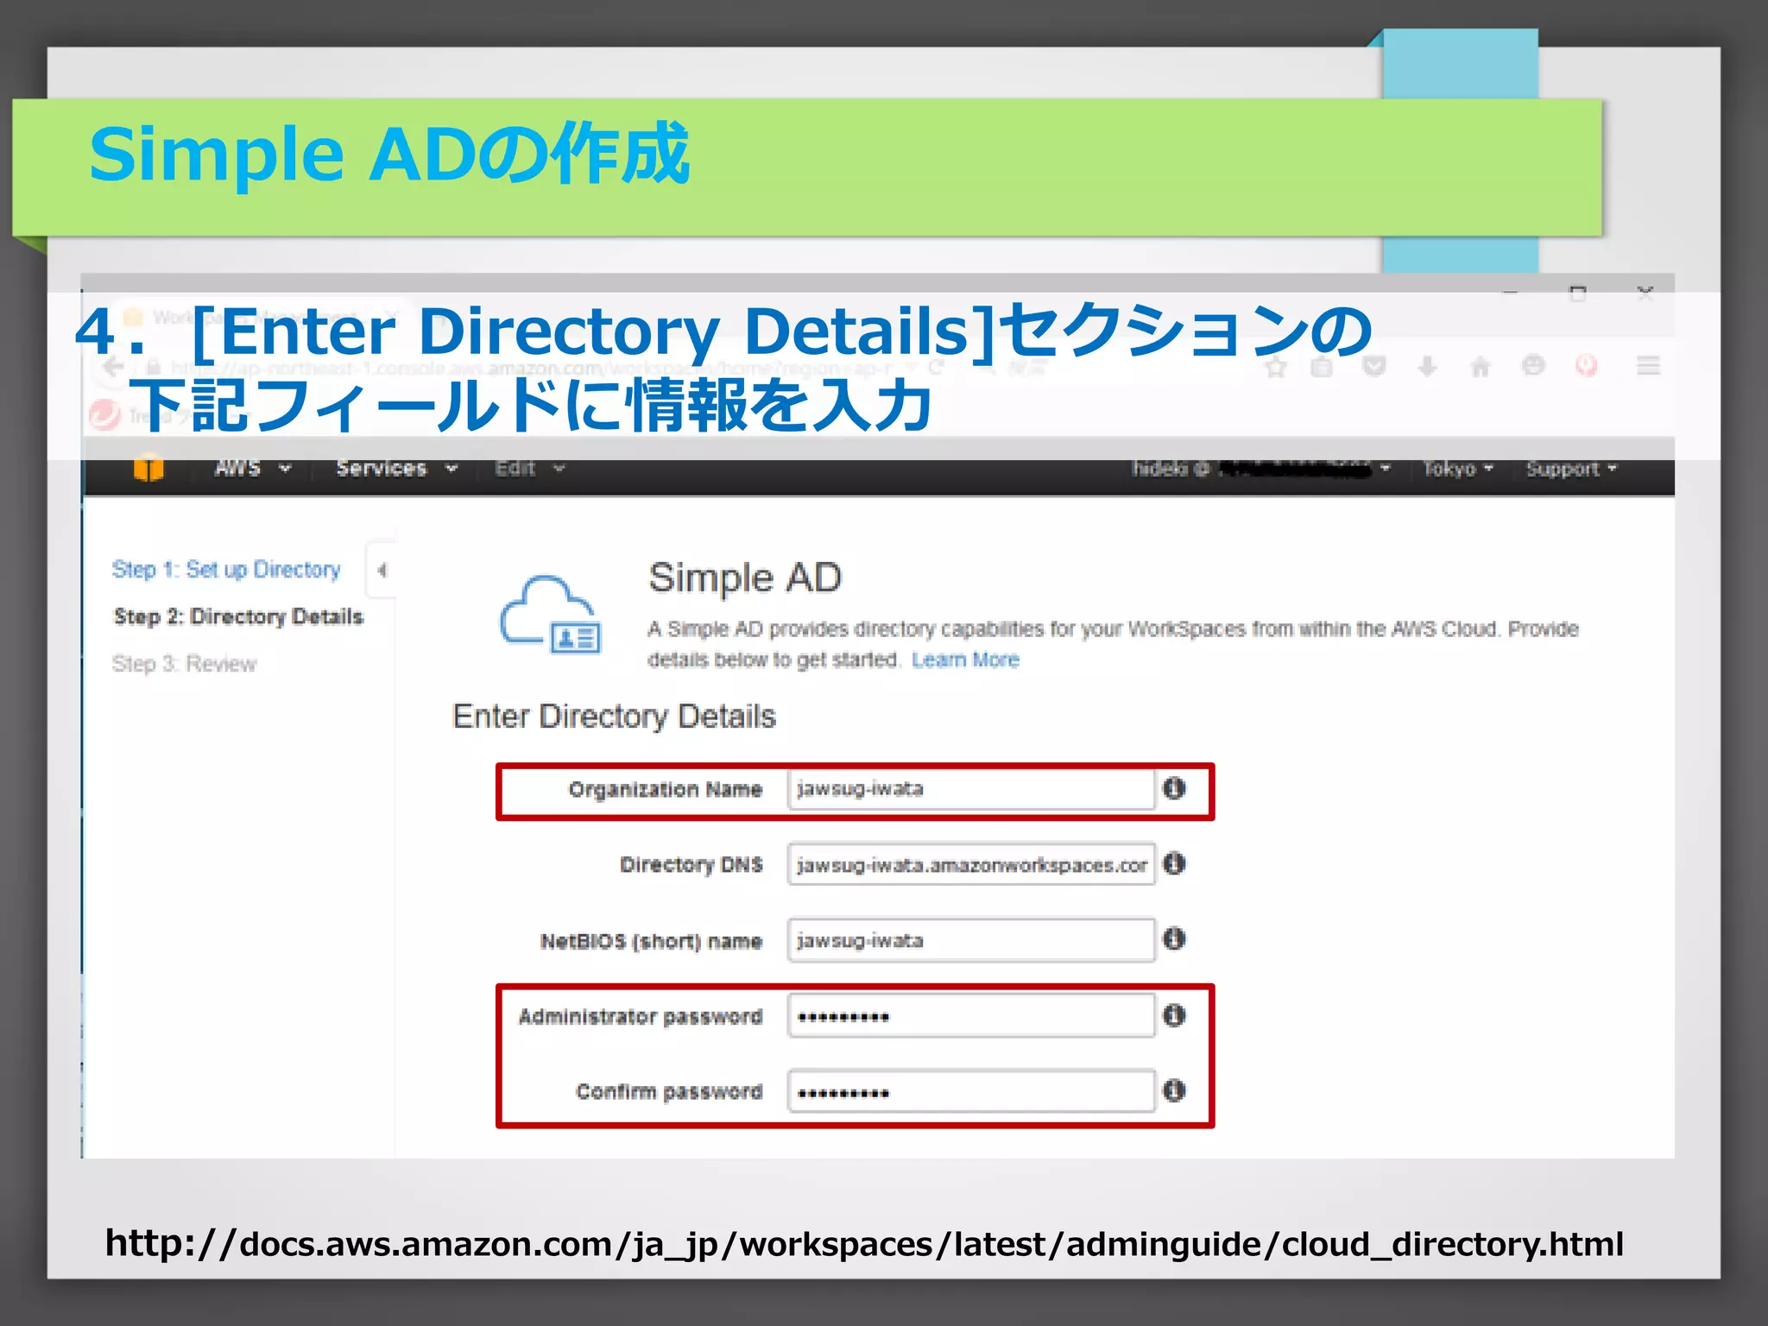Click the Simple AD title text
The width and height of the screenshot is (1768, 1326).
745,578
